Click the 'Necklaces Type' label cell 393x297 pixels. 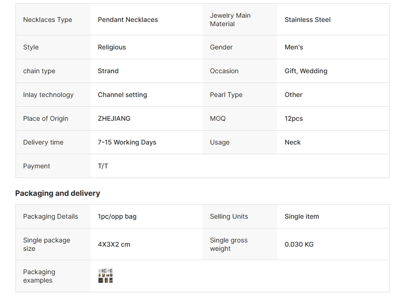(x=48, y=20)
